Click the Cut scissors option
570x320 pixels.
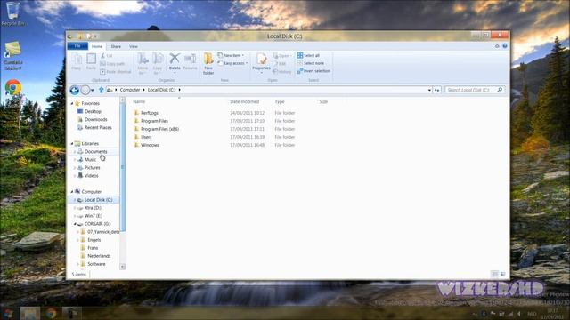pos(107,55)
